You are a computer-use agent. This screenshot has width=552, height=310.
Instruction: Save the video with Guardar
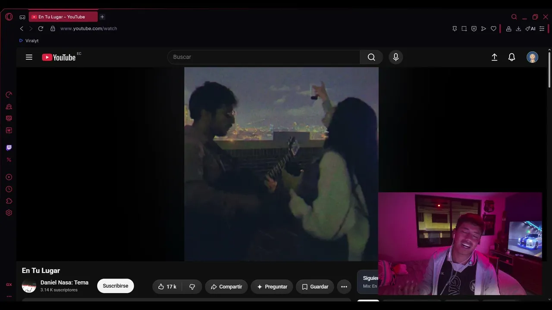point(315,286)
